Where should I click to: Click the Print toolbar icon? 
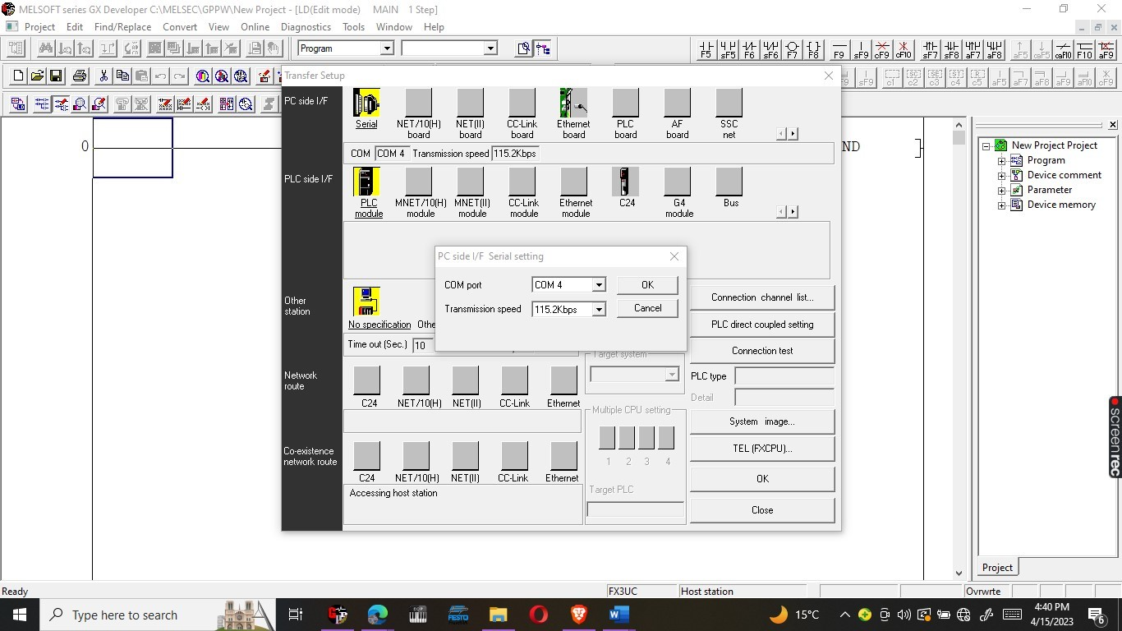[x=80, y=76]
